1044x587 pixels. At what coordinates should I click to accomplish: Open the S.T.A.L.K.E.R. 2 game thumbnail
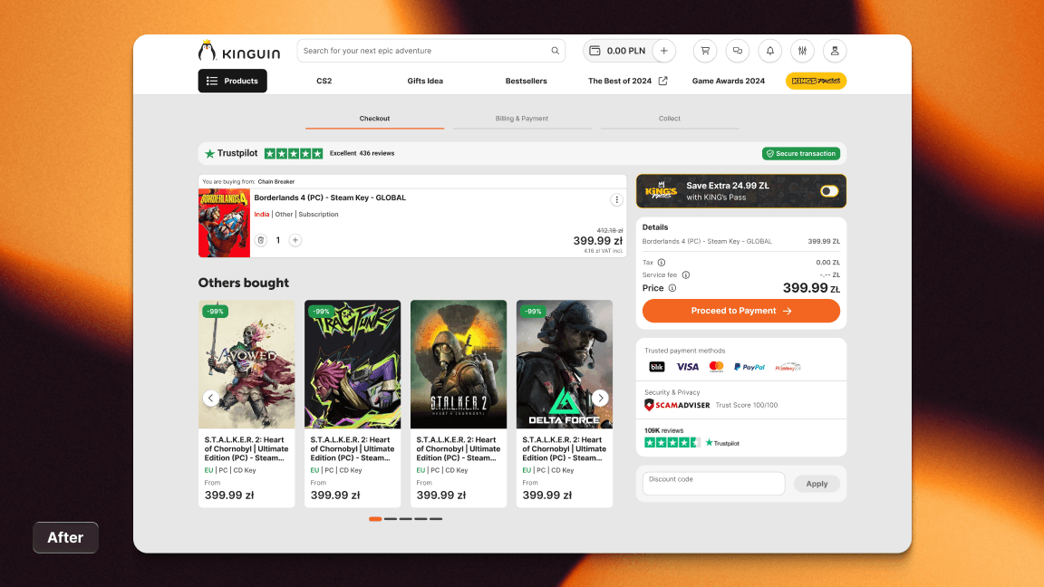pos(459,363)
